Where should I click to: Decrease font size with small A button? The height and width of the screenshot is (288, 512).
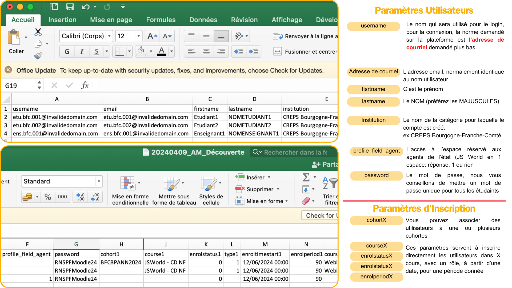tap(167, 36)
